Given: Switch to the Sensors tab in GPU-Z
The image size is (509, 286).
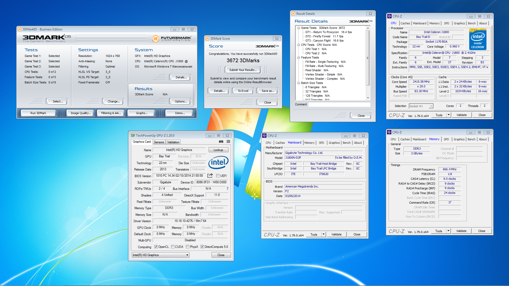Looking at the screenshot, I should 159,142.
